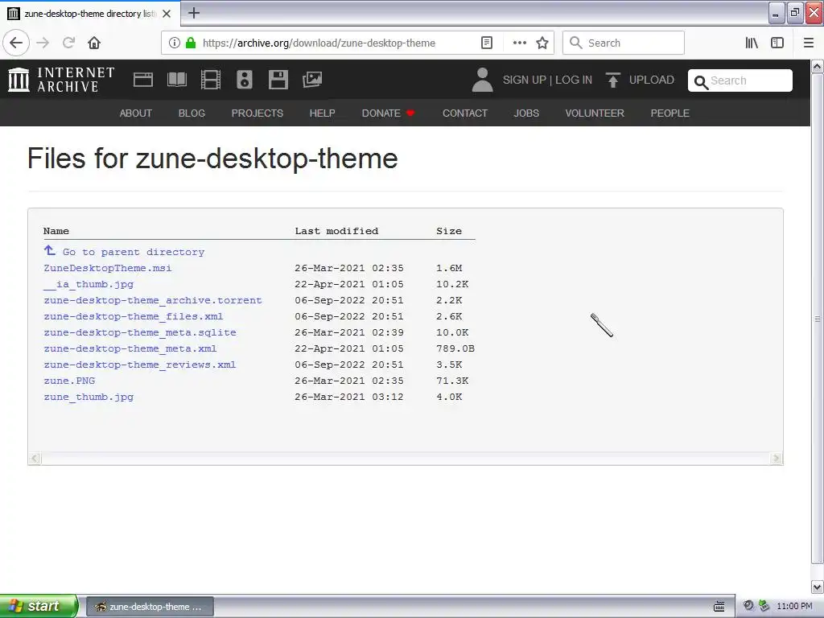Click the URL address field

pos(319,43)
